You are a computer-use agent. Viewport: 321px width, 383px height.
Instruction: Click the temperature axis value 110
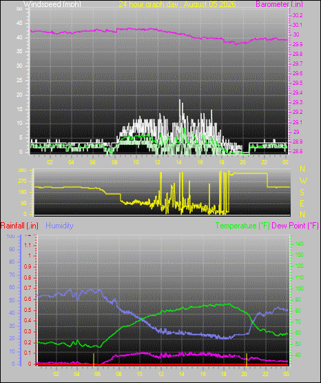(299, 277)
